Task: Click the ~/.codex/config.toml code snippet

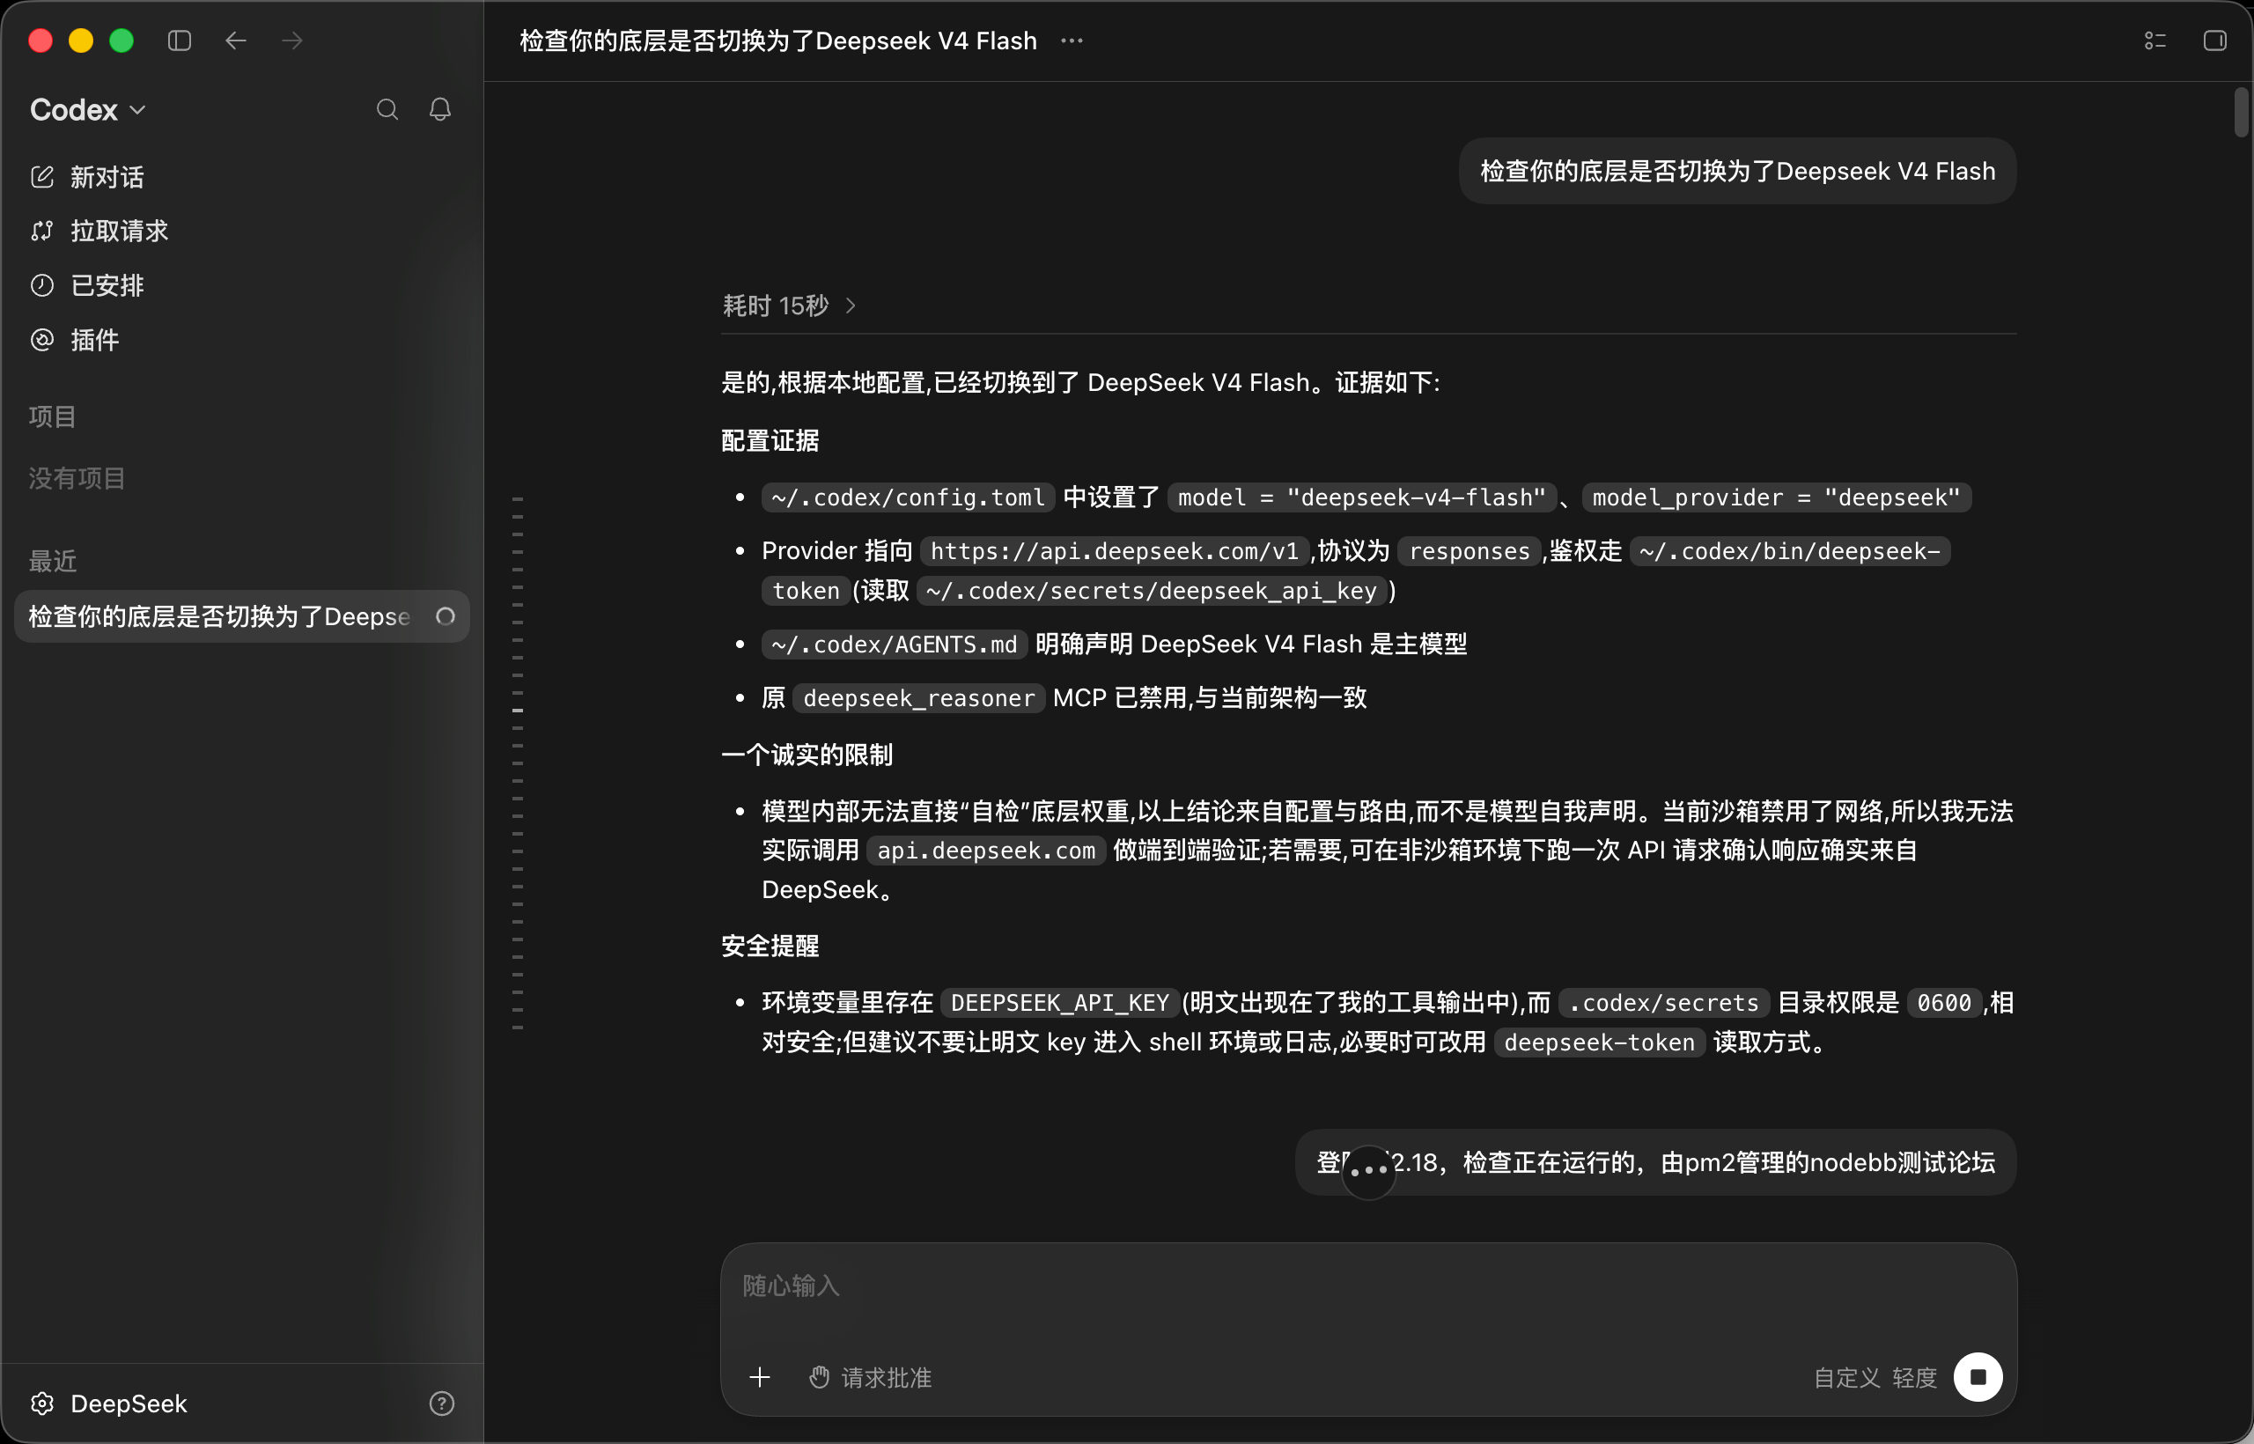Action: tap(908, 497)
